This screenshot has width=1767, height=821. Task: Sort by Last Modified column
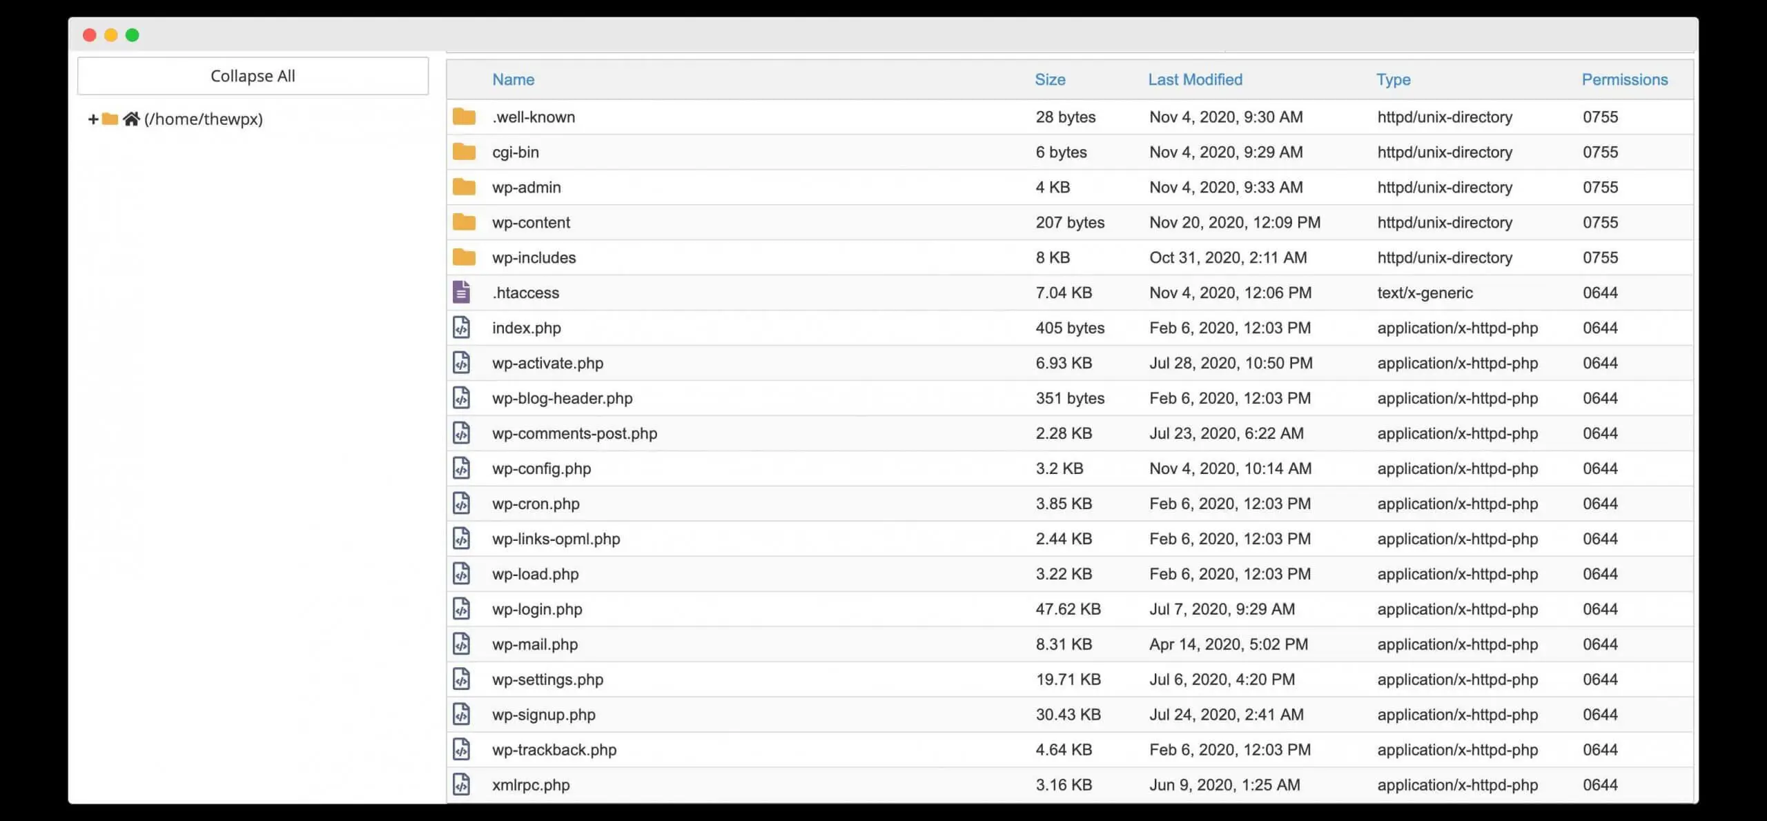click(x=1194, y=79)
